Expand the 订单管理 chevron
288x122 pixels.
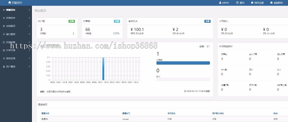[29, 50]
